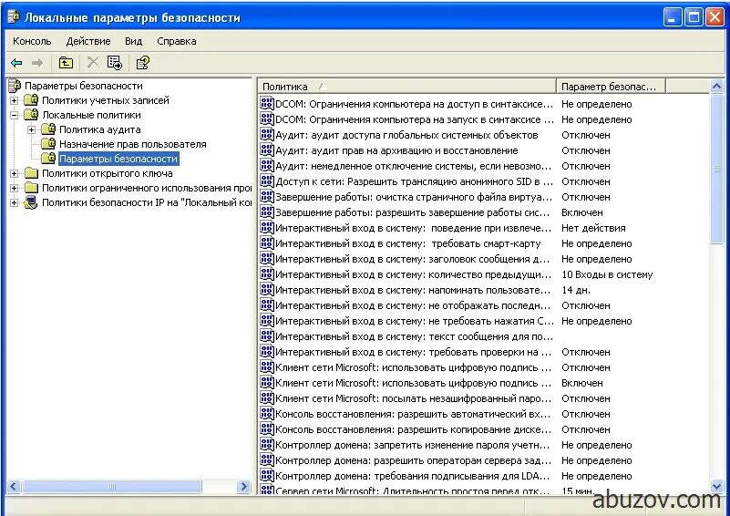
Task: Click the policy icon beside 'Клиент сети Microsoft: посылать незашифрованный'
Action: 267,397
